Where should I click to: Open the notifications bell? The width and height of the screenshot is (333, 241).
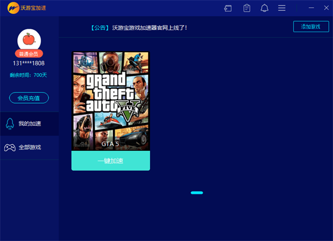click(x=264, y=8)
